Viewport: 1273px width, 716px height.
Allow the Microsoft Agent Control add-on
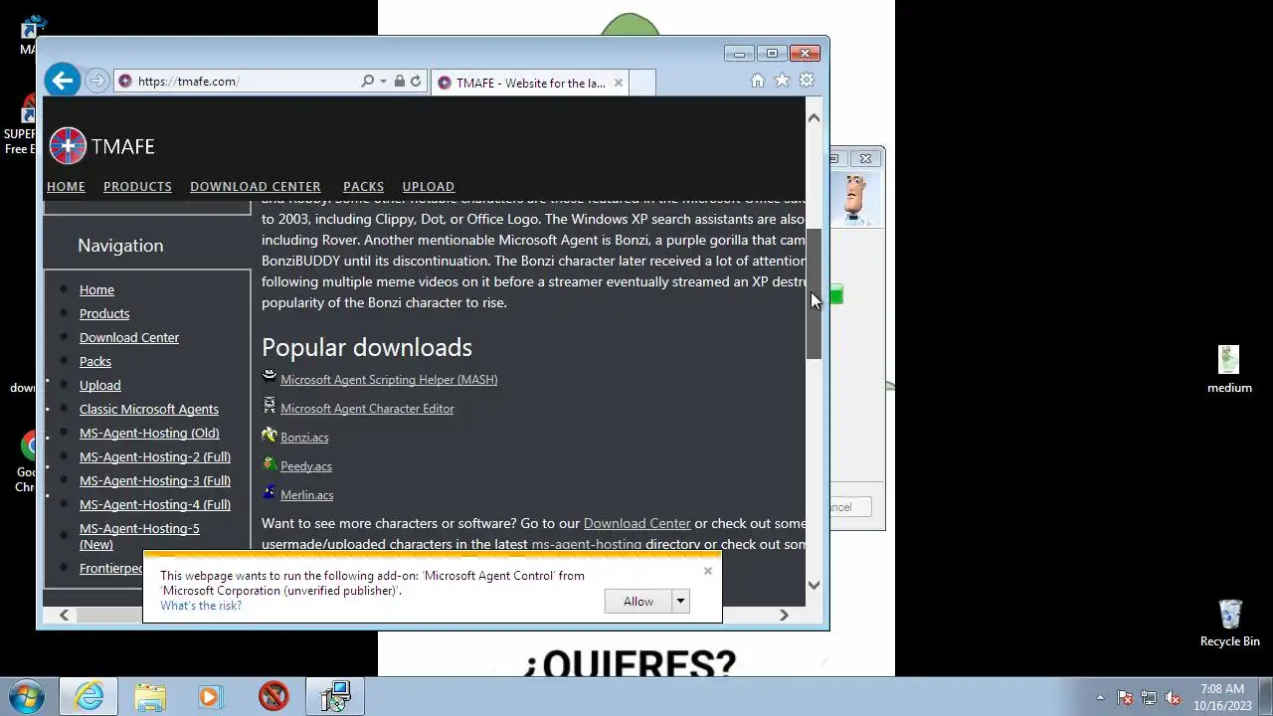638,601
